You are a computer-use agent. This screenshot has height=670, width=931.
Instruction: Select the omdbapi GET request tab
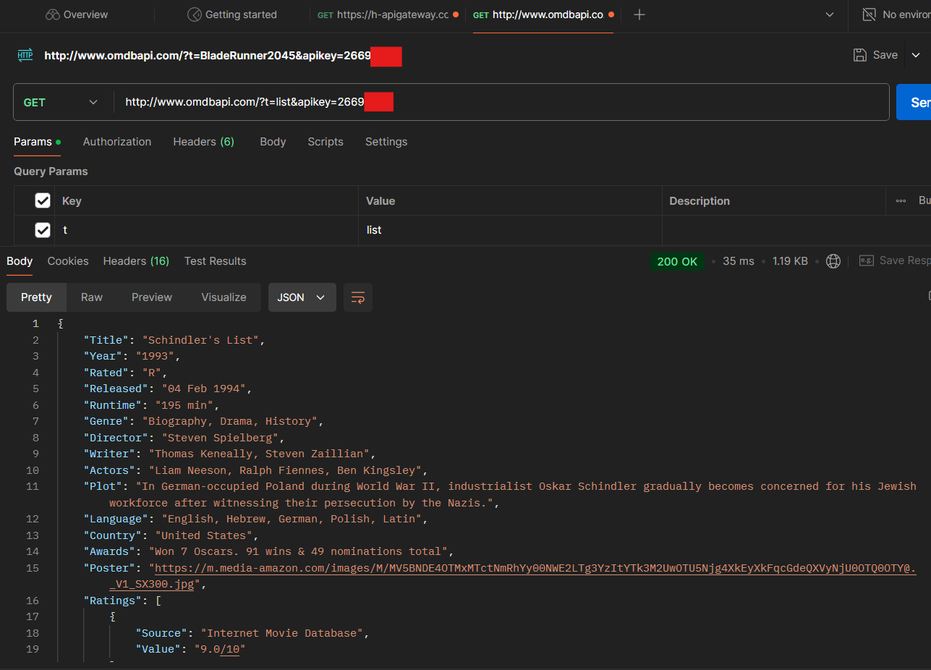(544, 14)
